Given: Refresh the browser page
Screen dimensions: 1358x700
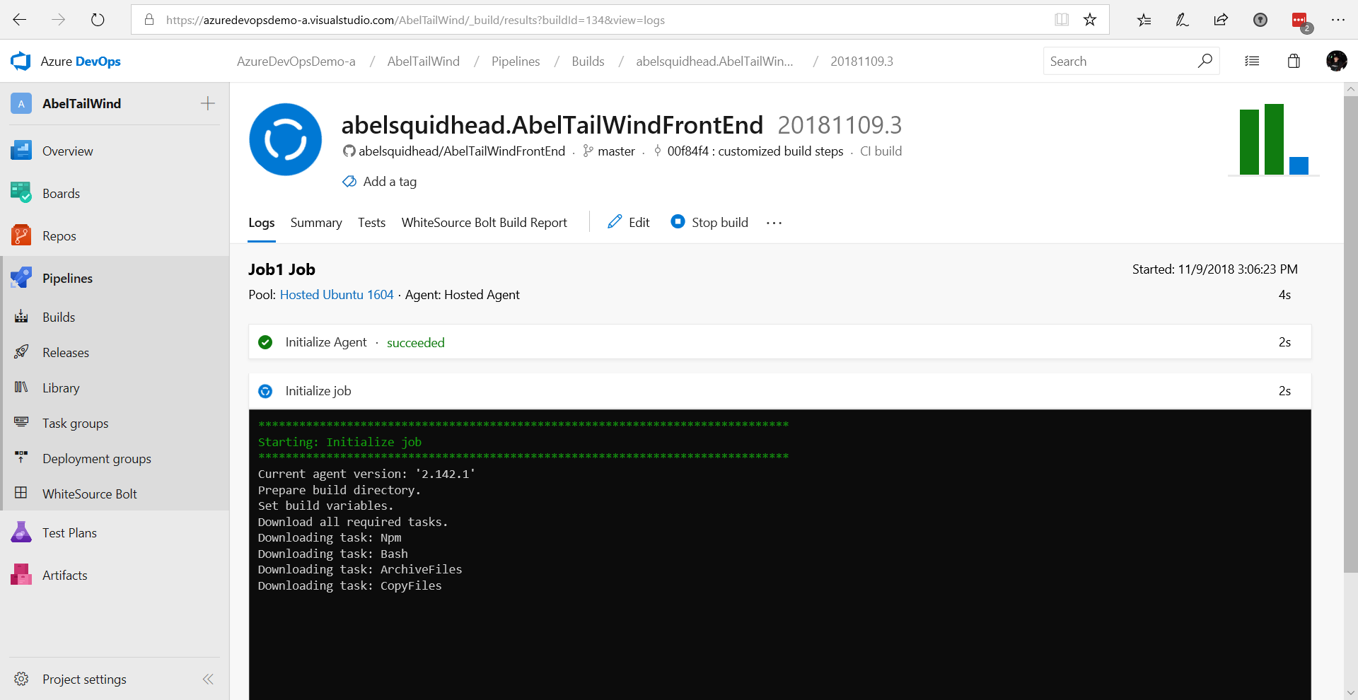Looking at the screenshot, I should click(98, 20).
